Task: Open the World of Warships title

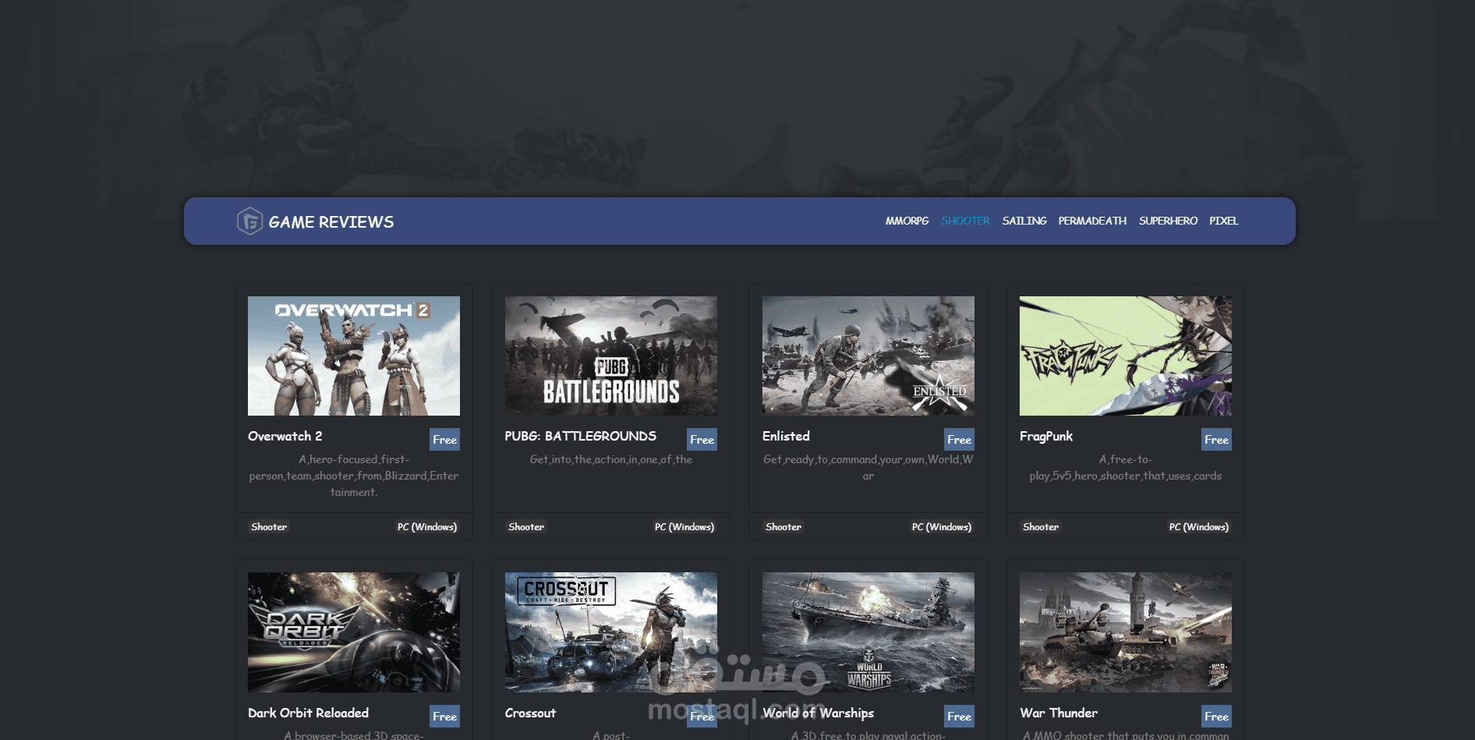Action: [x=819, y=713]
